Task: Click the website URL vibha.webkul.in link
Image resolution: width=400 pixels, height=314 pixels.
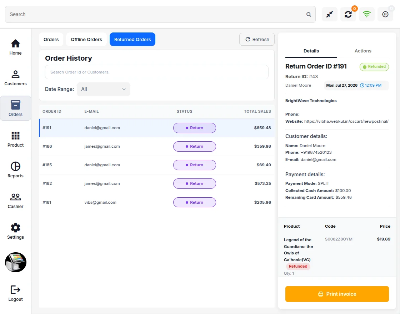Action: click(346, 121)
